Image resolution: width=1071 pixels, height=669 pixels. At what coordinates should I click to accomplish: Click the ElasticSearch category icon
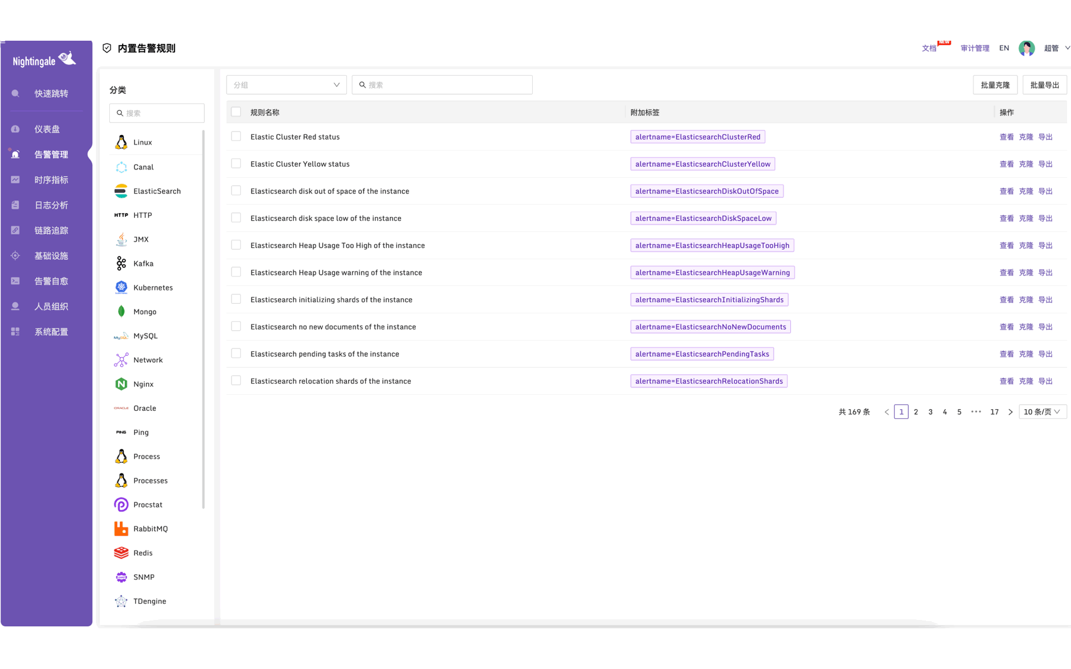click(x=121, y=191)
